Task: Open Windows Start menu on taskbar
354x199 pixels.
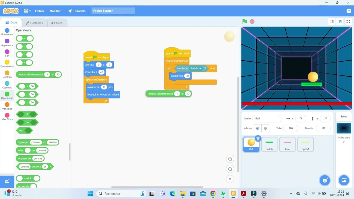Action: point(90,193)
